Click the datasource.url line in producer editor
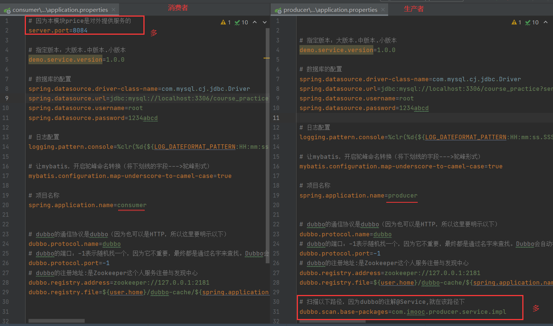The width and height of the screenshot is (553, 326). coord(426,89)
